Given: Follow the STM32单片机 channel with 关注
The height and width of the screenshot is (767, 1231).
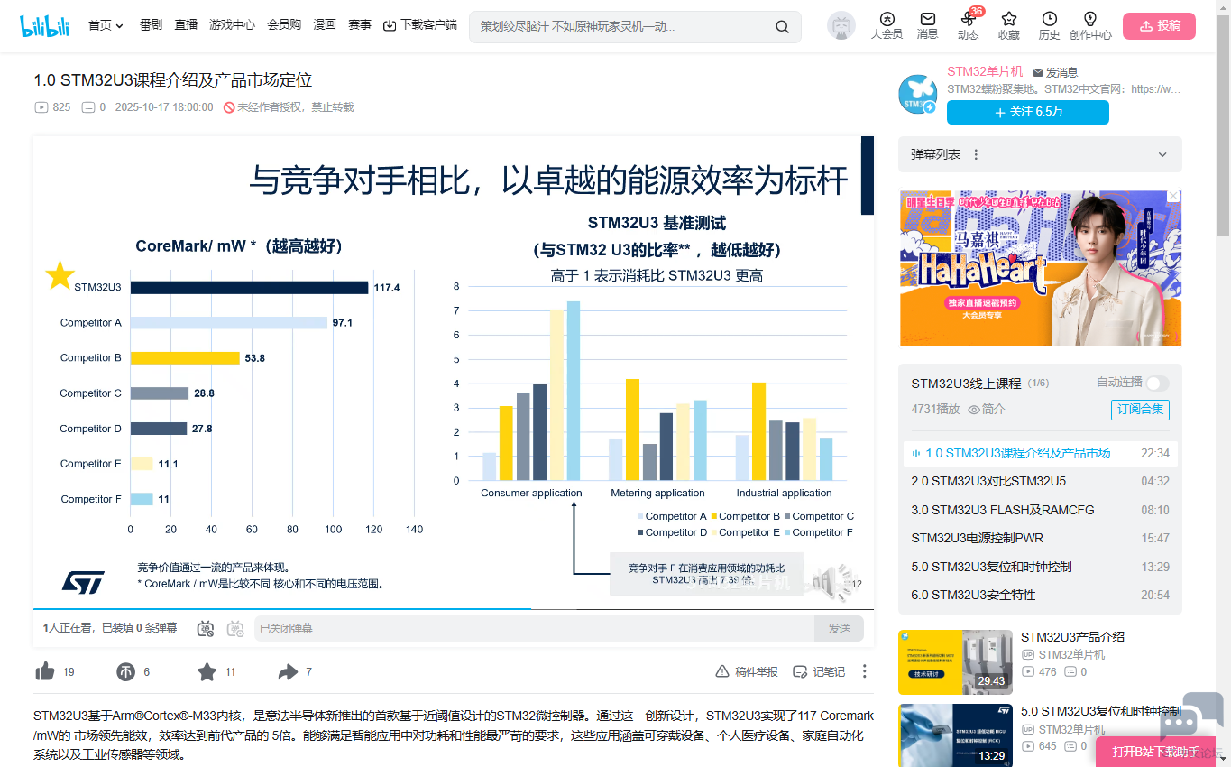Looking at the screenshot, I should click(x=1027, y=112).
